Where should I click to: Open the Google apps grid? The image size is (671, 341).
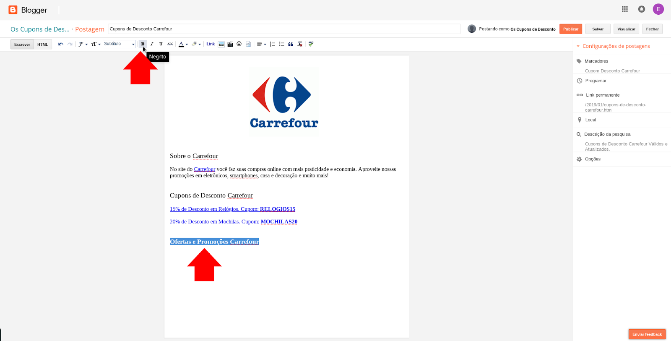(625, 9)
